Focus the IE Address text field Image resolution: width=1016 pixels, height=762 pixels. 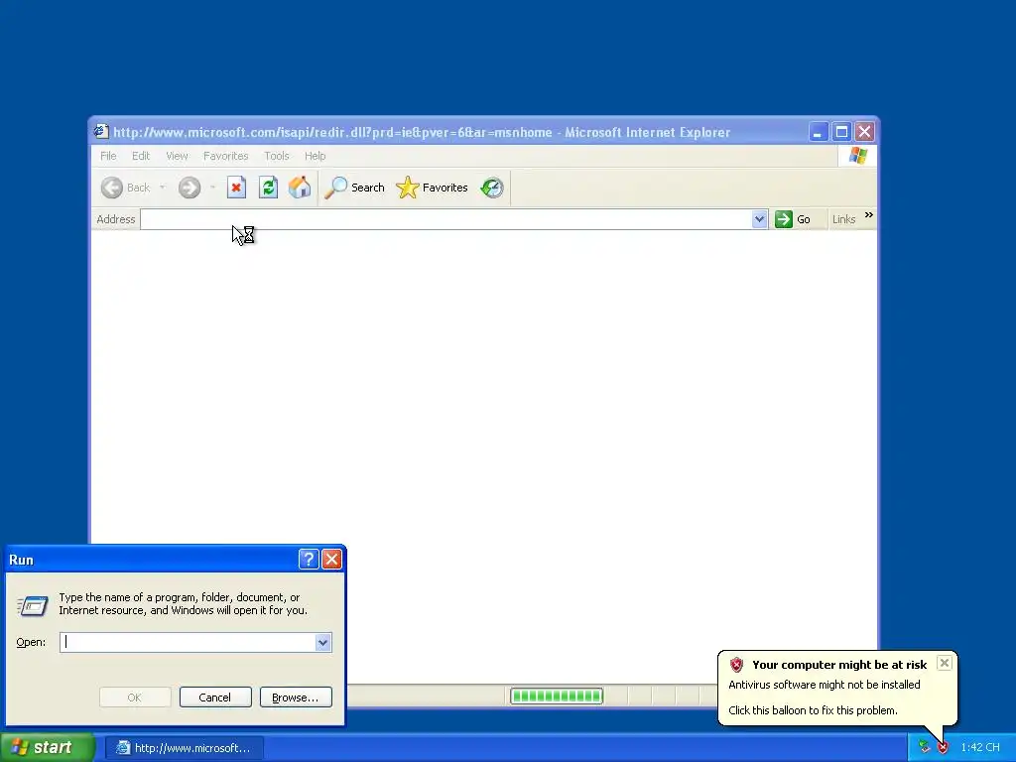[x=446, y=219]
